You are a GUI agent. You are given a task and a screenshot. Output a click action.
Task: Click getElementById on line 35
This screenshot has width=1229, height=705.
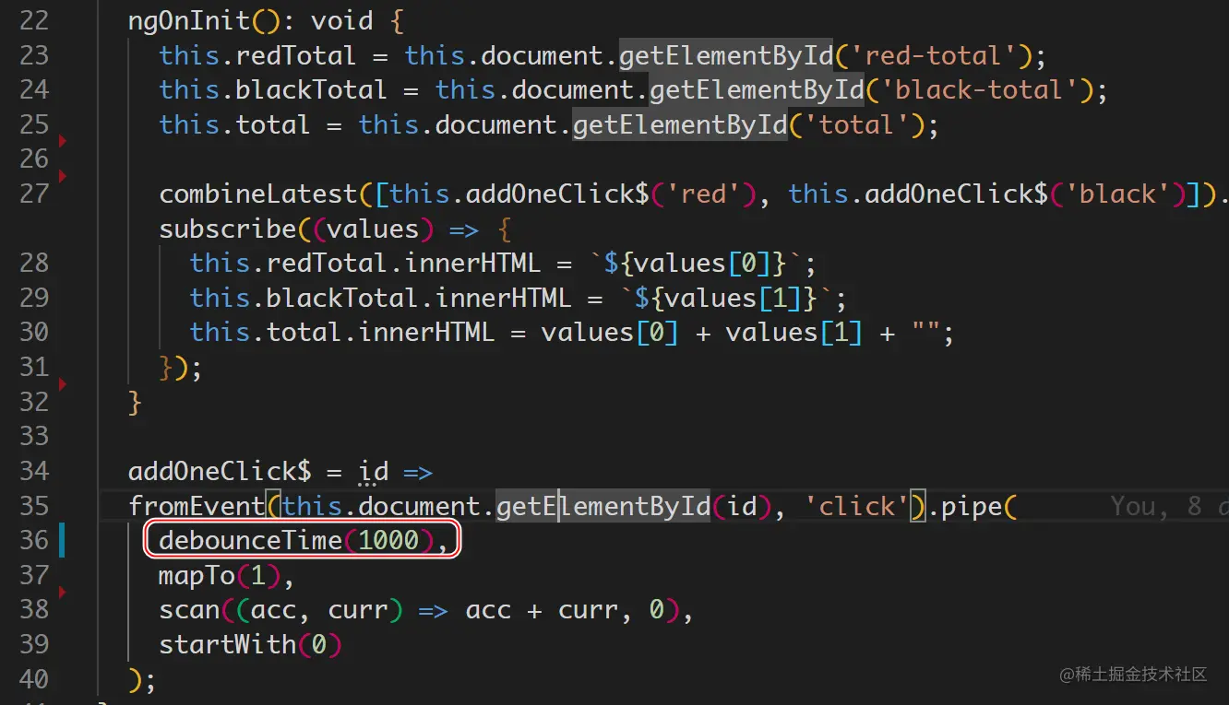(603, 506)
